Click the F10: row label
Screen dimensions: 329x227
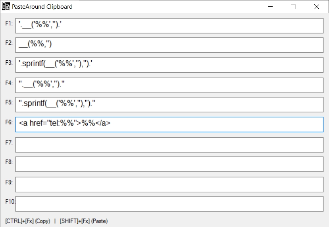[x=10, y=202]
